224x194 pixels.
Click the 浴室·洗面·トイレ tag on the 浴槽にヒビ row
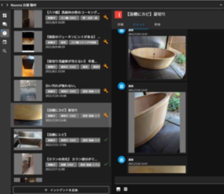click(90, 140)
